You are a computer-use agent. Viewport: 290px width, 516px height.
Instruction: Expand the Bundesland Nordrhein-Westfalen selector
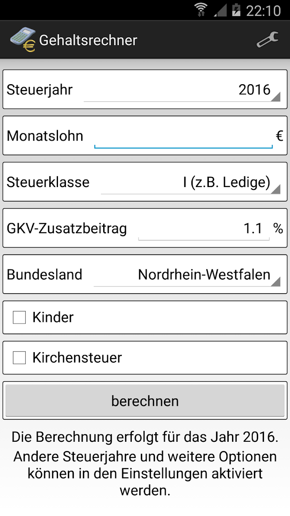[x=187, y=275]
